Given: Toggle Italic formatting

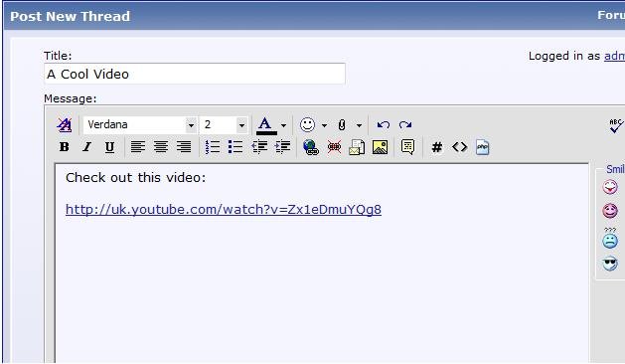Looking at the screenshot, I should [x=86, y=147].
